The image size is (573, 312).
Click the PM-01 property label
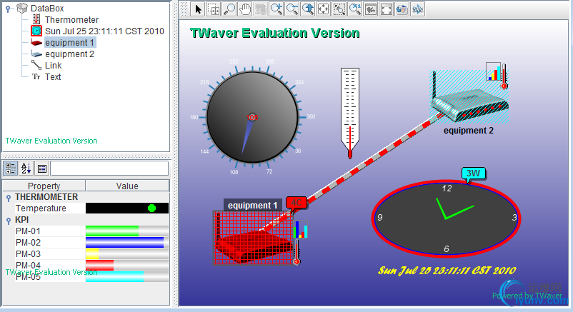28,231
